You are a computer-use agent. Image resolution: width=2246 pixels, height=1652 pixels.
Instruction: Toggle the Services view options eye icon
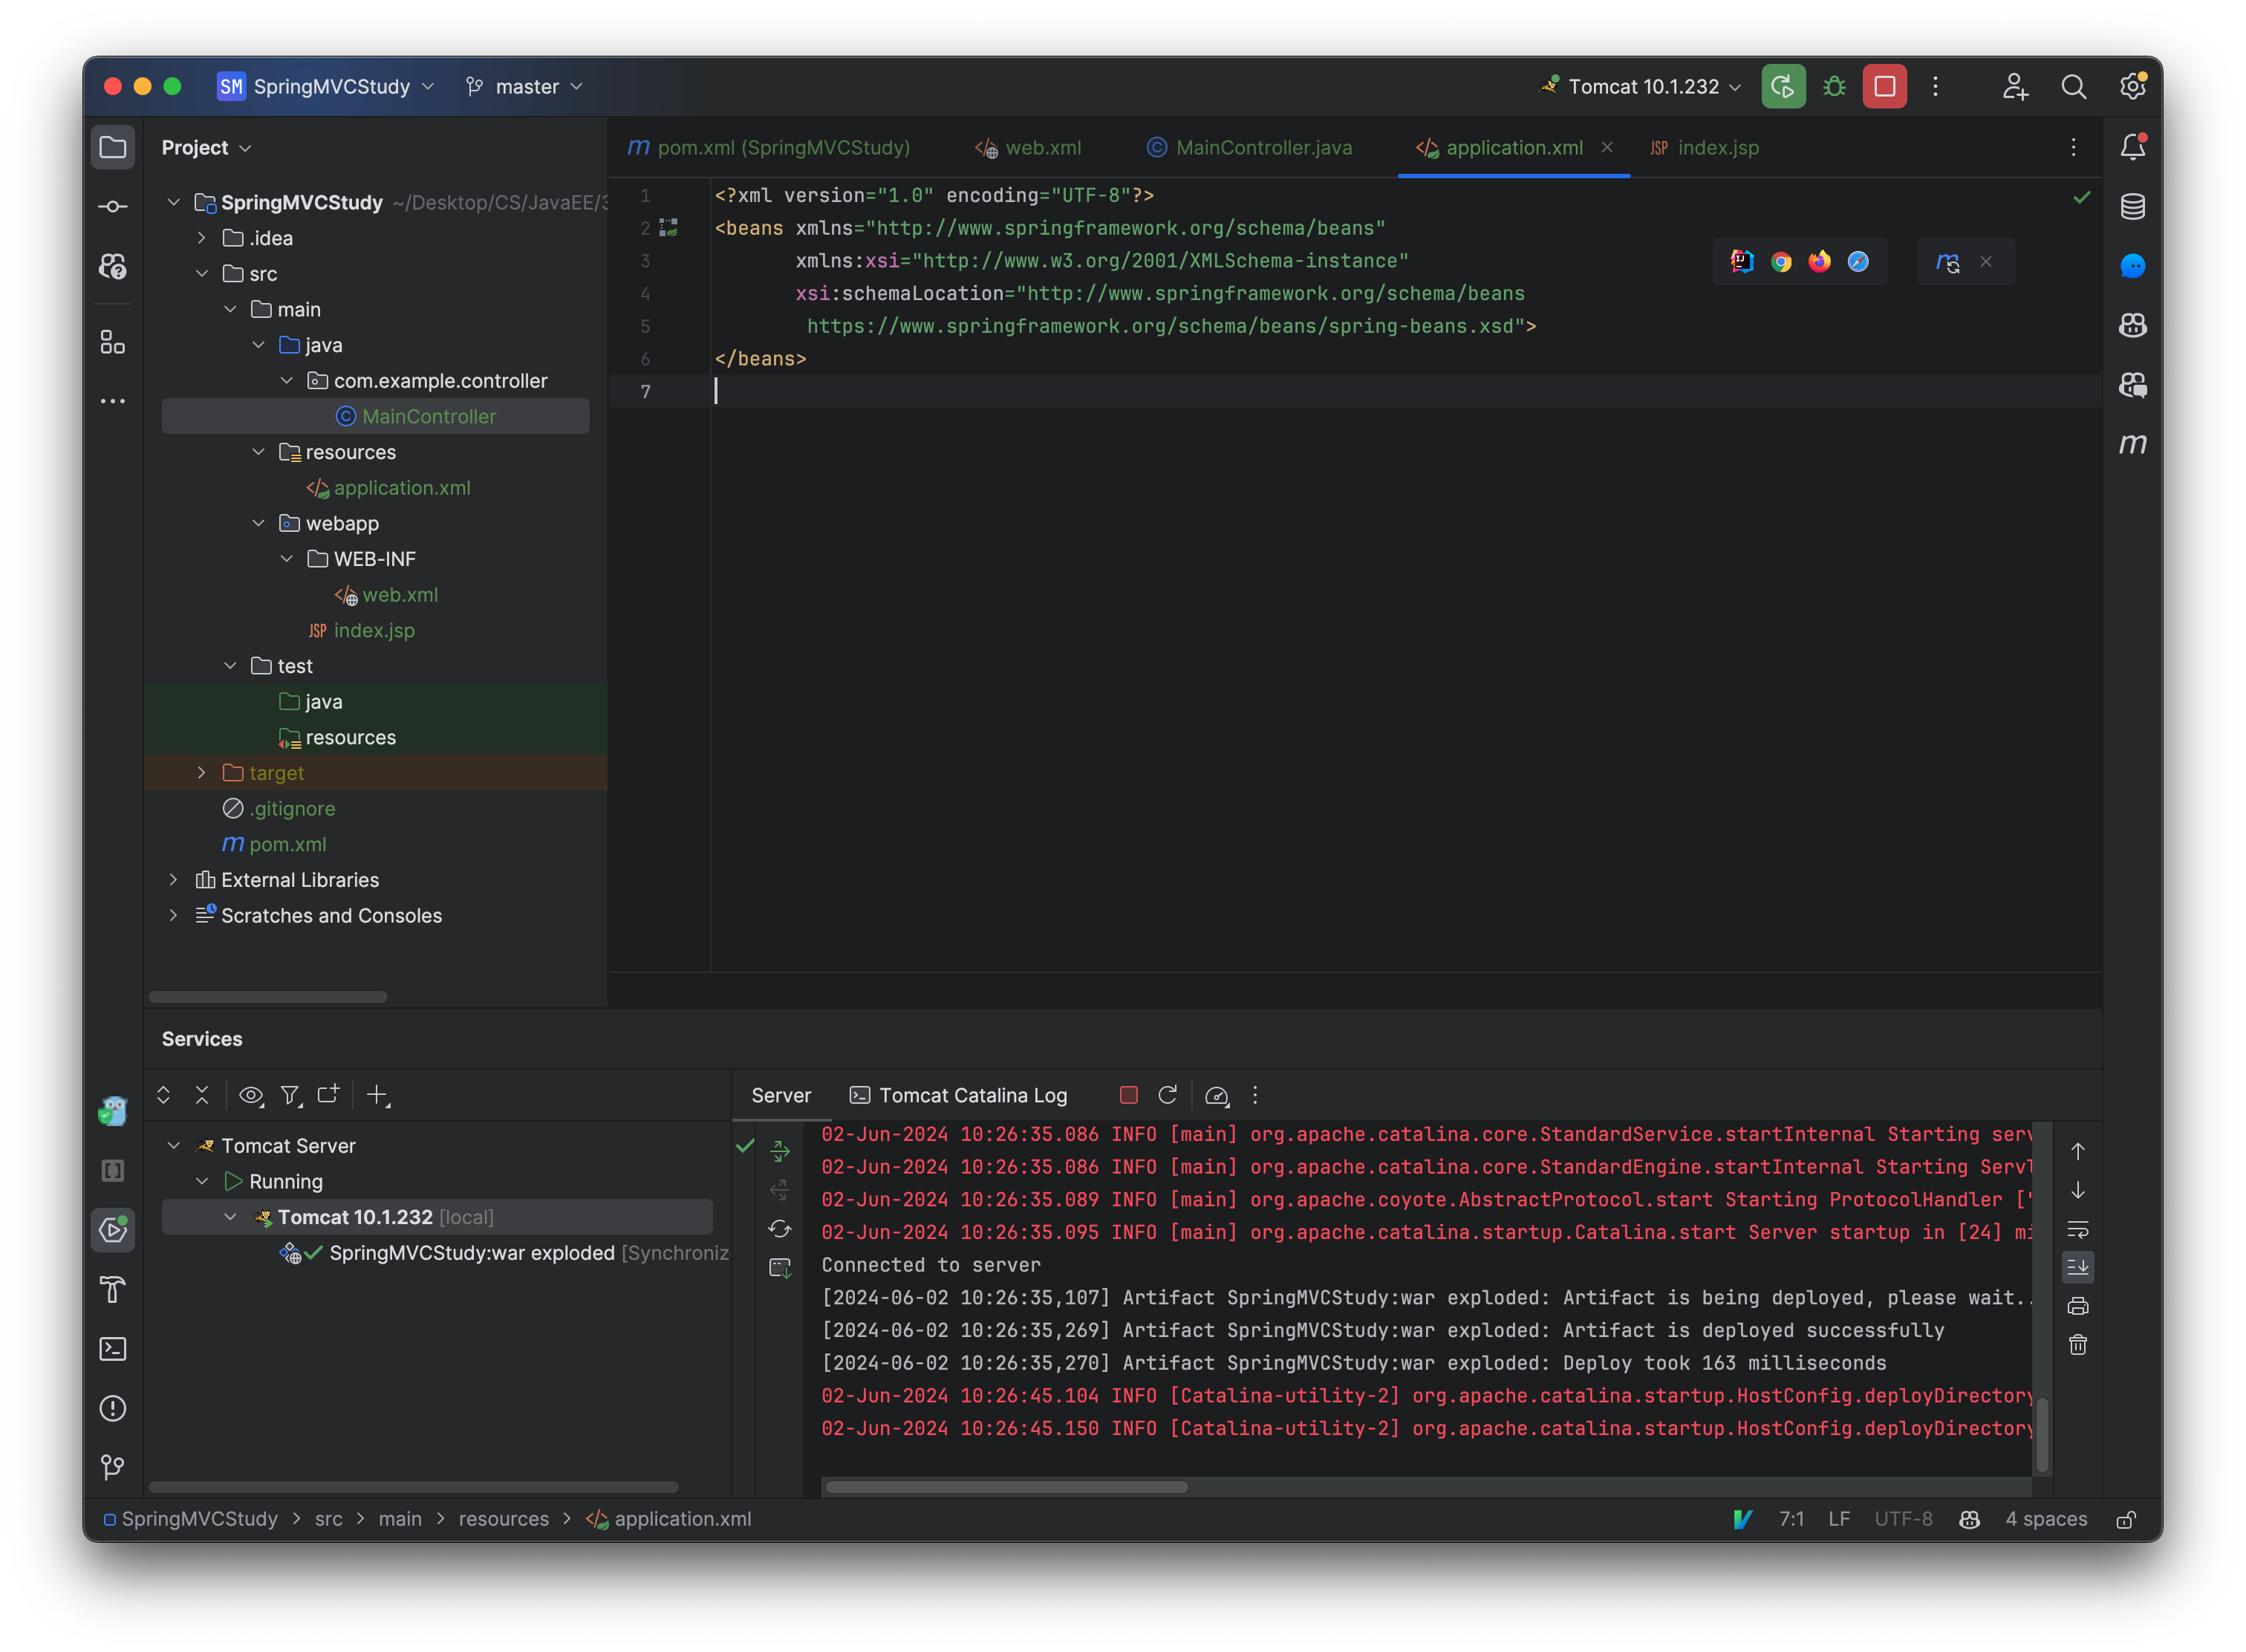[250, 1095]
